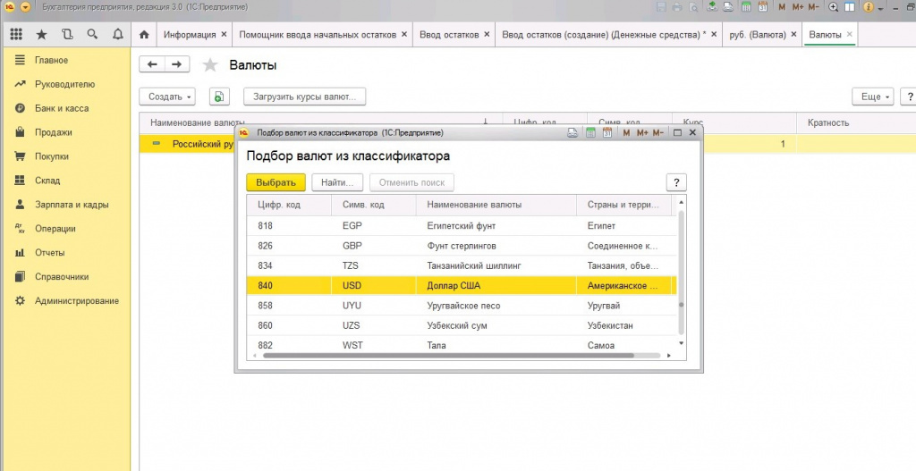Click the yellow info icon in title bar
Image resolution: width=916 pixels, height=471 pixels.
tap(868, 7)
